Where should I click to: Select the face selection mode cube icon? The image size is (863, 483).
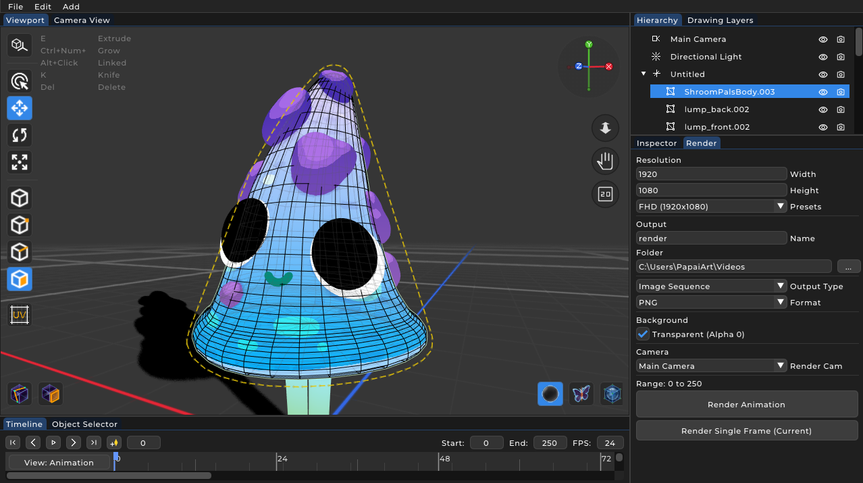19,279
